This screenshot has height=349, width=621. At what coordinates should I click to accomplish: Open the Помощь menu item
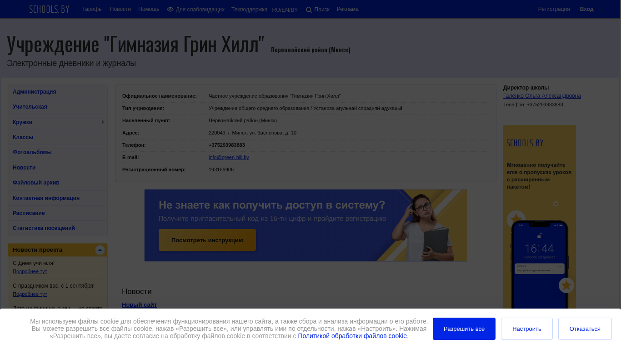tap(149, 9)
